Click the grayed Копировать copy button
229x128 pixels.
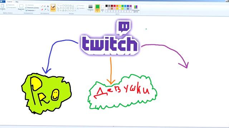point(11,7)
